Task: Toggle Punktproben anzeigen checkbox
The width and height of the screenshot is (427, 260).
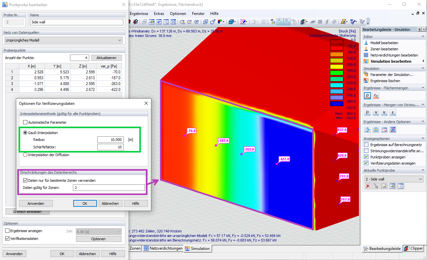Action: [x=366, y=157]
